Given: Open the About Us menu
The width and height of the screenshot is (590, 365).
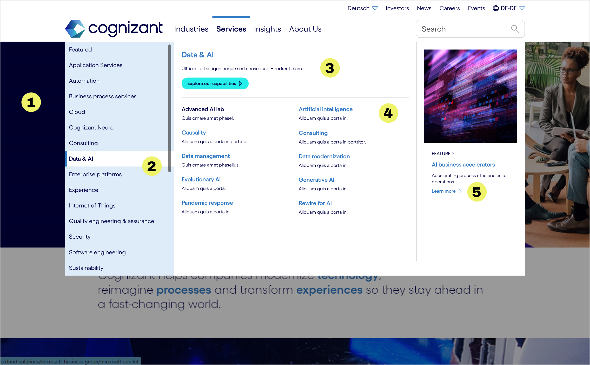Looking at the screenshot, I should pyautogui.click(x=305, y=29).
